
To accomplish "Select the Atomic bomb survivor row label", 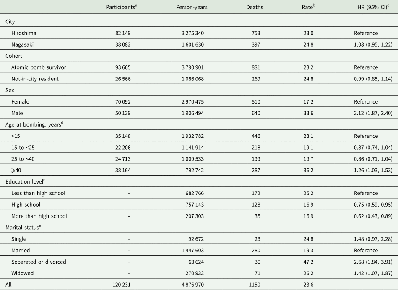I will 39,67.
